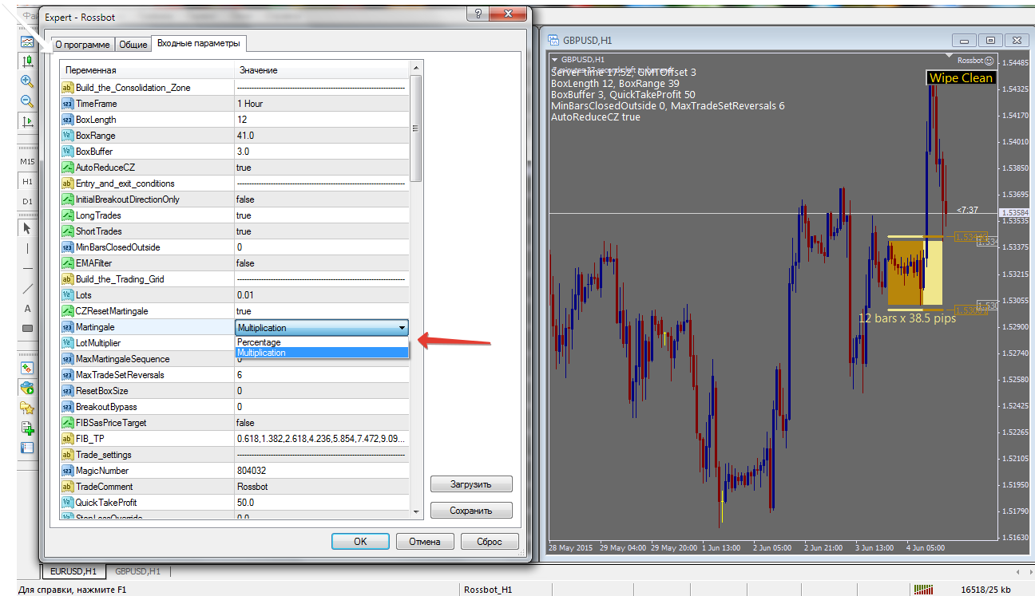Click the folder with yellow star icon

27,408
